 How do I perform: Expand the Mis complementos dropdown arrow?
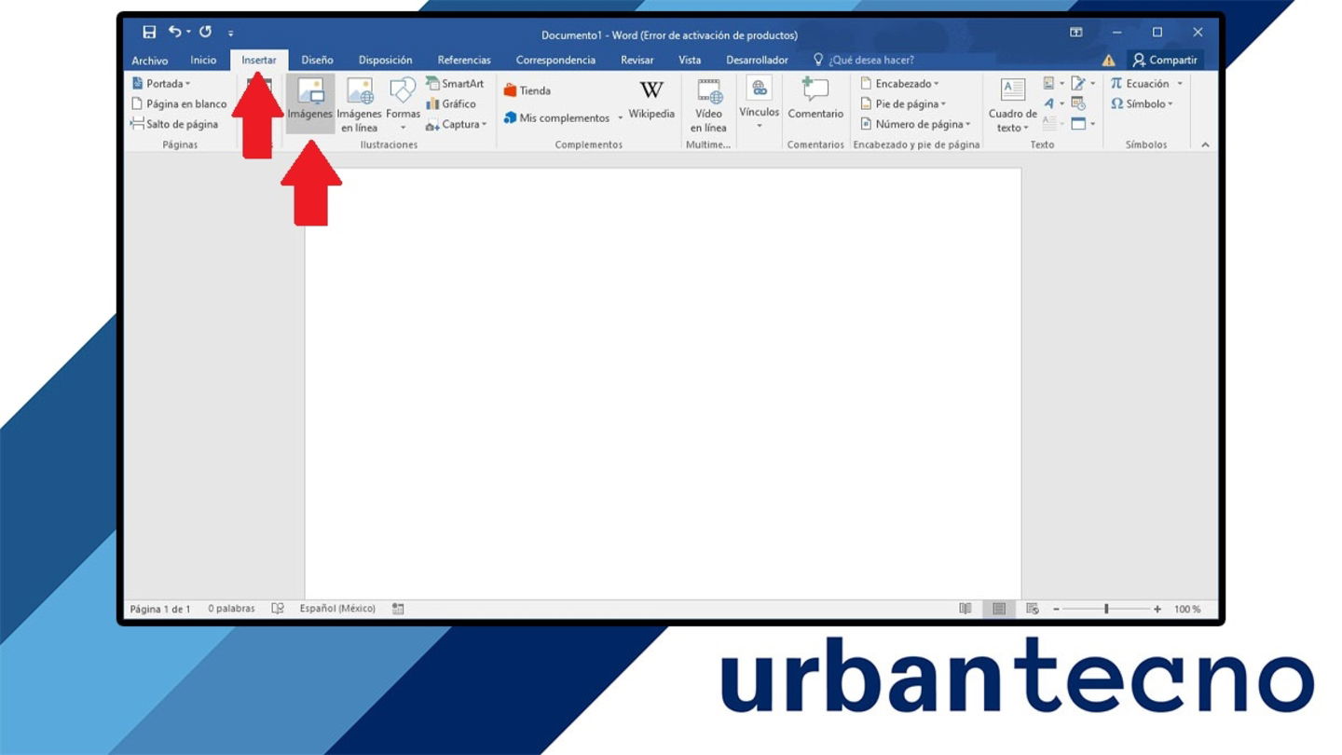click(x=620, y=118)
